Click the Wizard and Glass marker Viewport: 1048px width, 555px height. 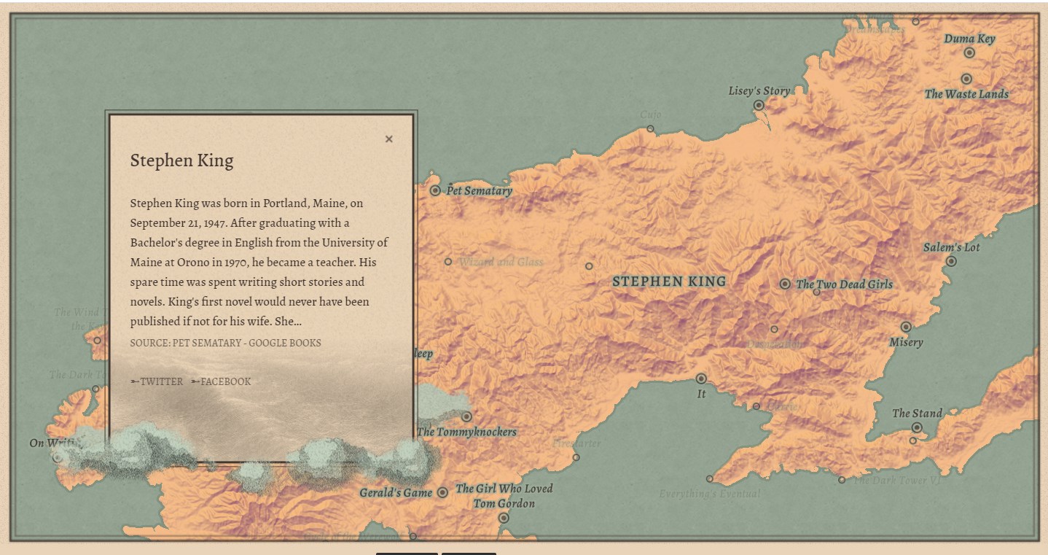[448, 262]
